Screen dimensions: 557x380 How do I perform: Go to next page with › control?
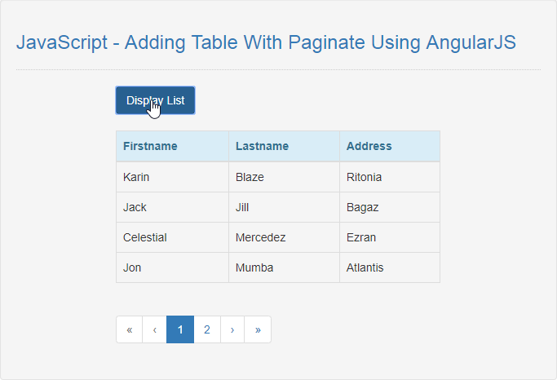tap(232, 329)
